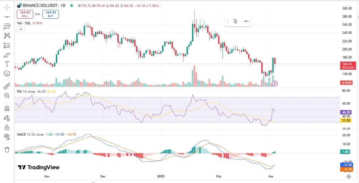
Task: Open the Fibonacci retracement tools
Action: 7,26
